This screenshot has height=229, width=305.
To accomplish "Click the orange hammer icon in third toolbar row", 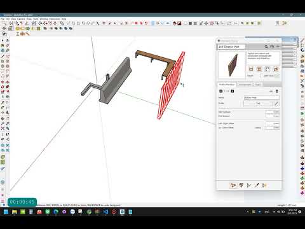I will (28, 34).
